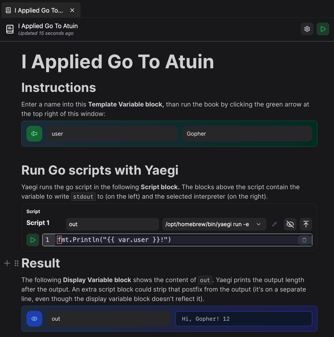Select the pencil edit icon for Script 1
The image size is (334, 337).
click(x=274, y=224)
